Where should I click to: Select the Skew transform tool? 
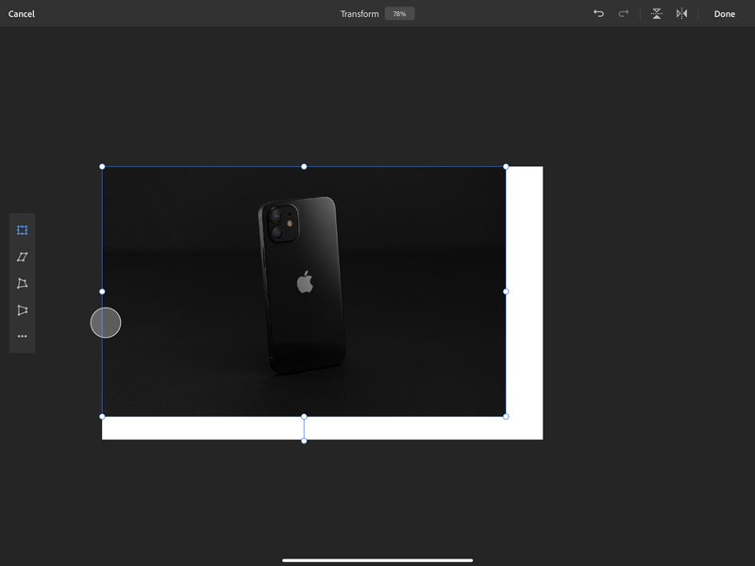(x=22, y=257)
